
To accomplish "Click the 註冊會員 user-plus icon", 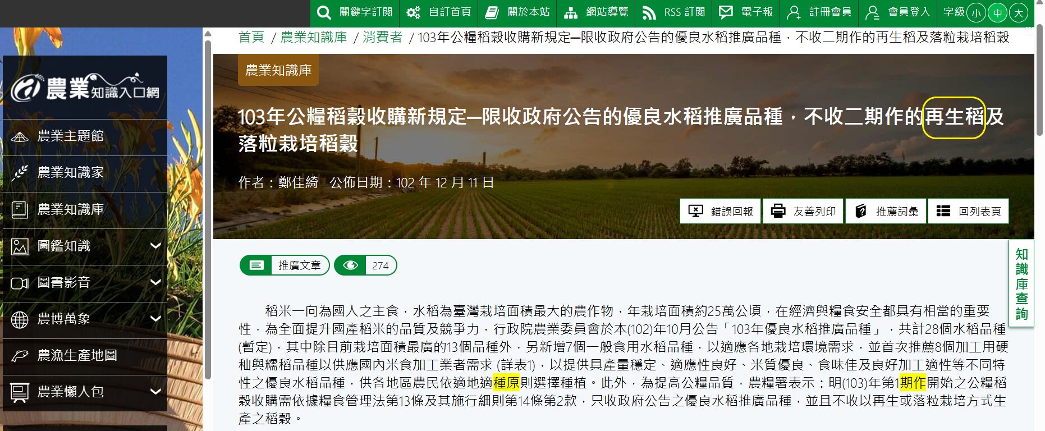I will tap(794, 12).
